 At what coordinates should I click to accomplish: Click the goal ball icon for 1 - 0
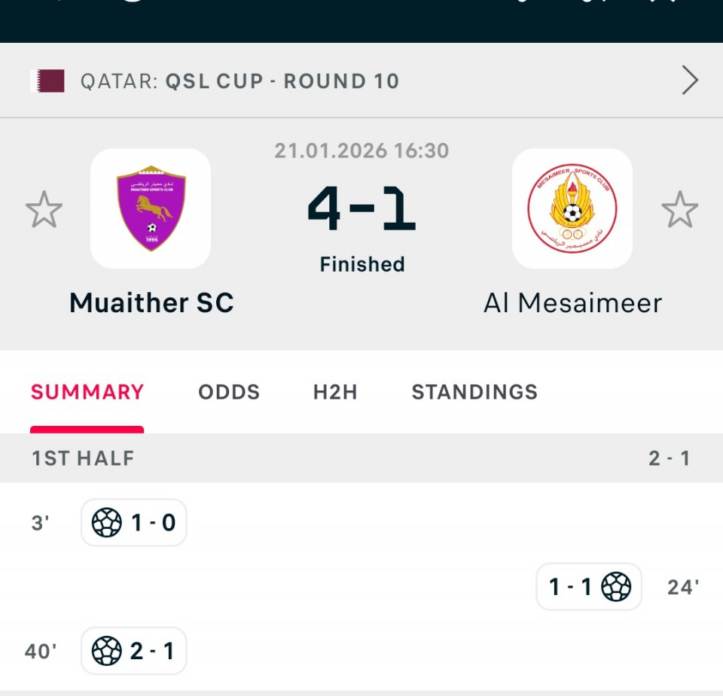[106, 522]
